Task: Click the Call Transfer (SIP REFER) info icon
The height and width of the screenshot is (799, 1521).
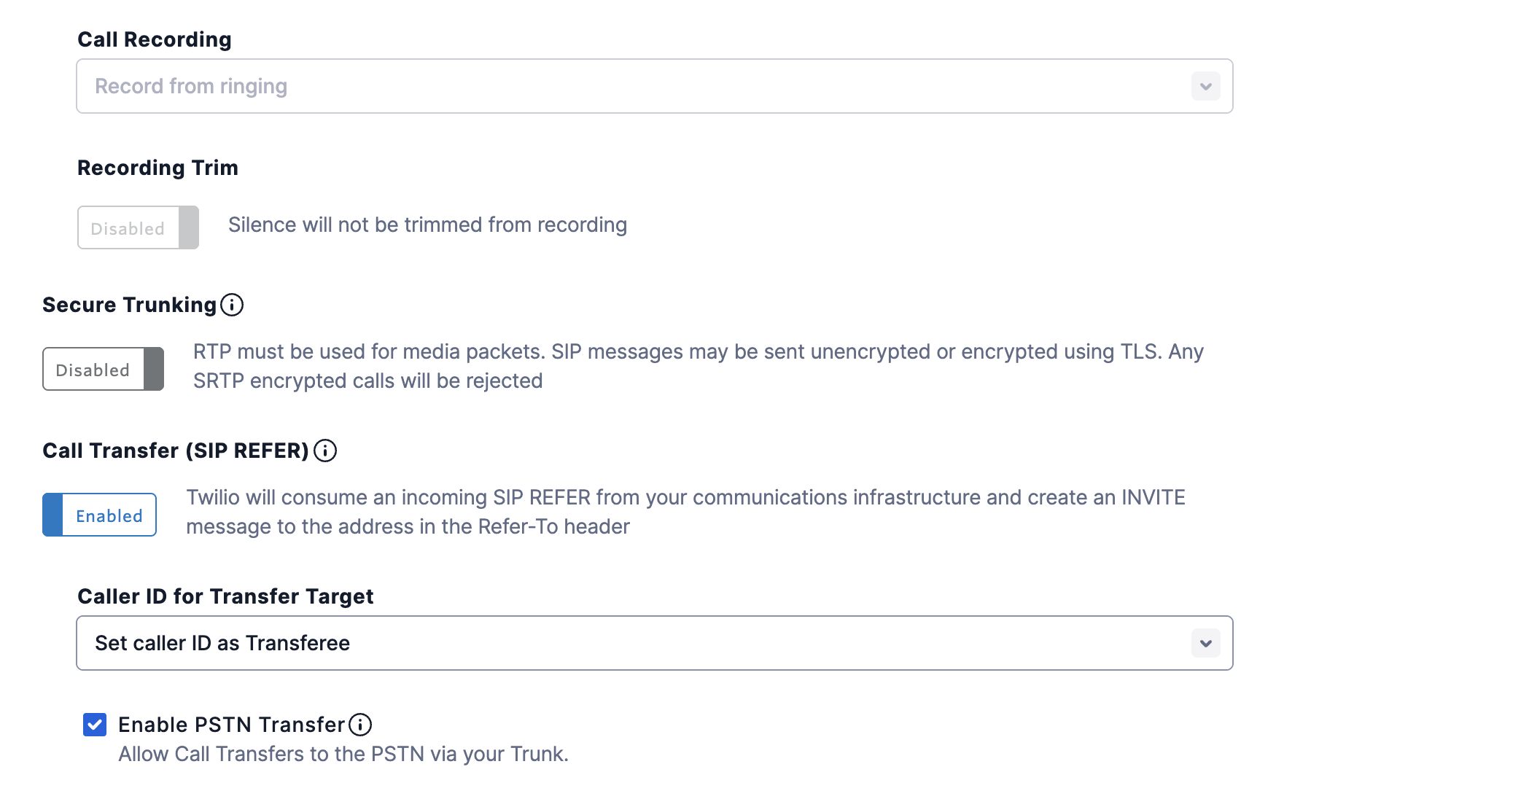Action: [x=325, y=451]
